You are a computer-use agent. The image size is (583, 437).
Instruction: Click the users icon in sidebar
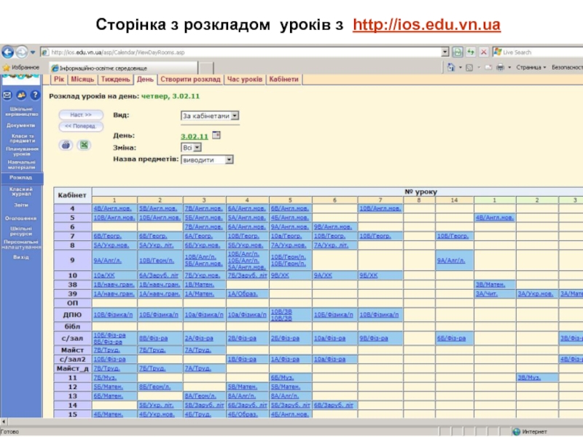21,95
